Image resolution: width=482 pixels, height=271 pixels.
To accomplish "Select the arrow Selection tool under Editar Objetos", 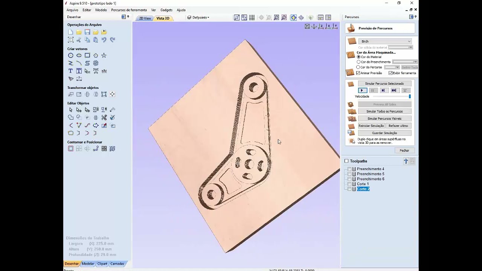I will tap(70, 110).
